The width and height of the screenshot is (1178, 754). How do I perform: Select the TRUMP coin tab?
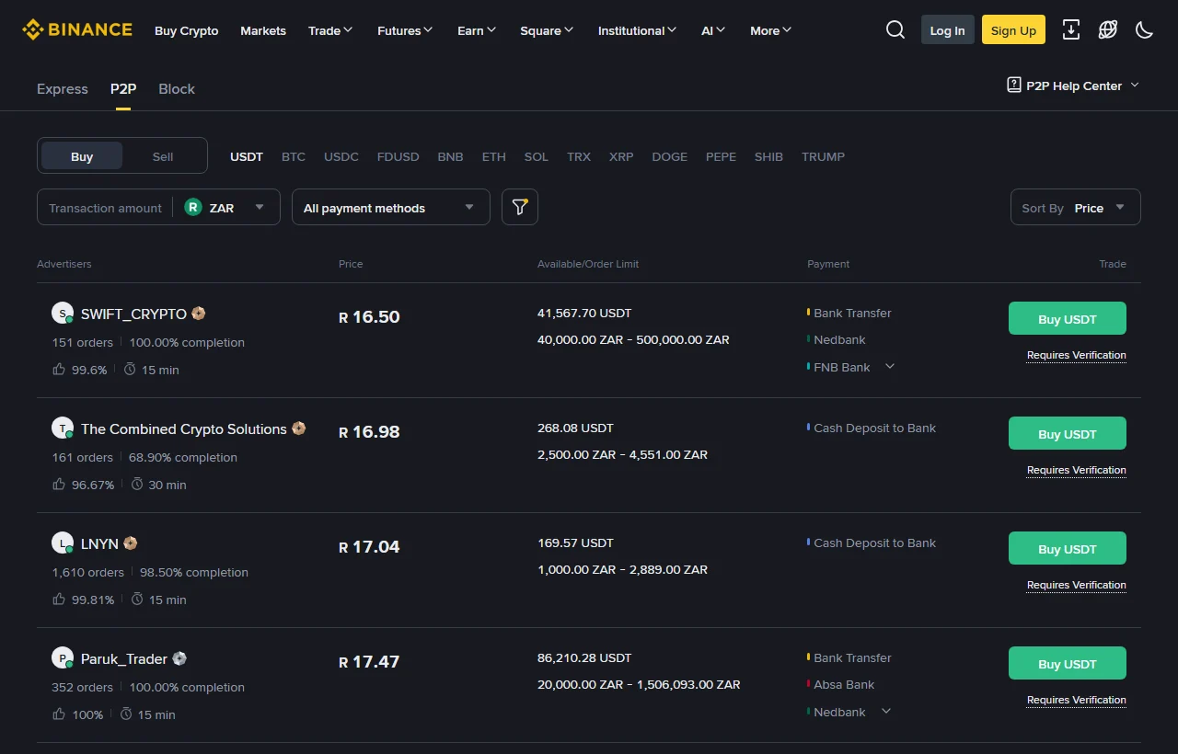pos(823,156)
